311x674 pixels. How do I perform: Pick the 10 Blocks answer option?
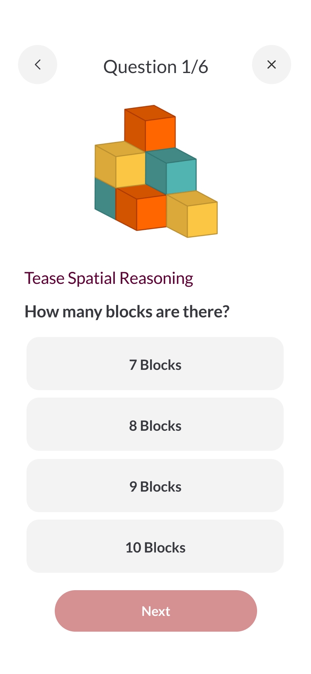tap(155, 546)
